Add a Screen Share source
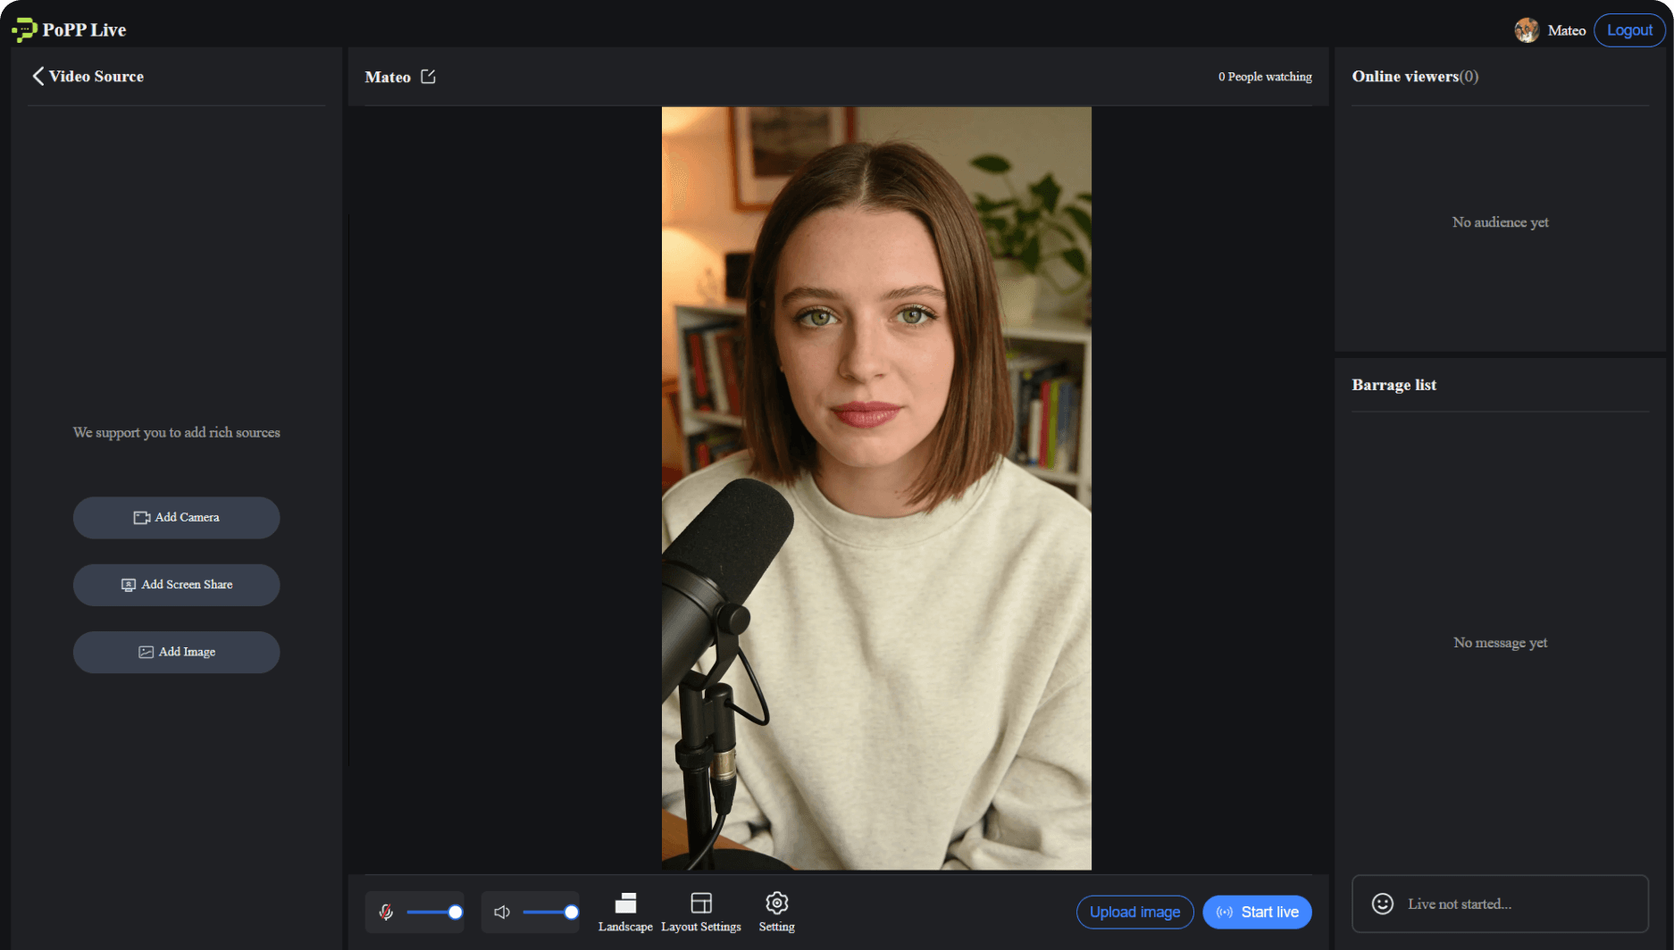This screenshot has width=1674, height=950. tap(177, 585)
